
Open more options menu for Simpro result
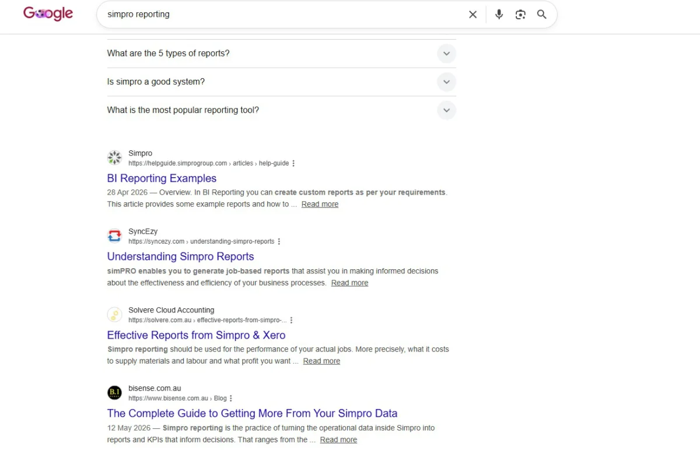point(293,163)
